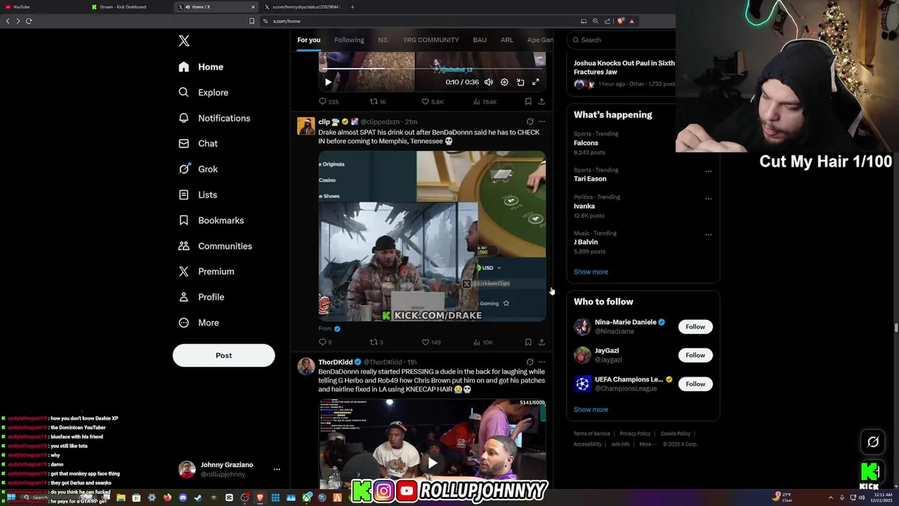
Task: Open the Profile page
Action: (201, 297)
